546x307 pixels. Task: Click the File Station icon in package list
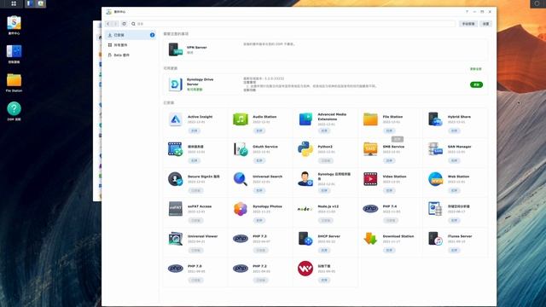(x=370, y=119)
